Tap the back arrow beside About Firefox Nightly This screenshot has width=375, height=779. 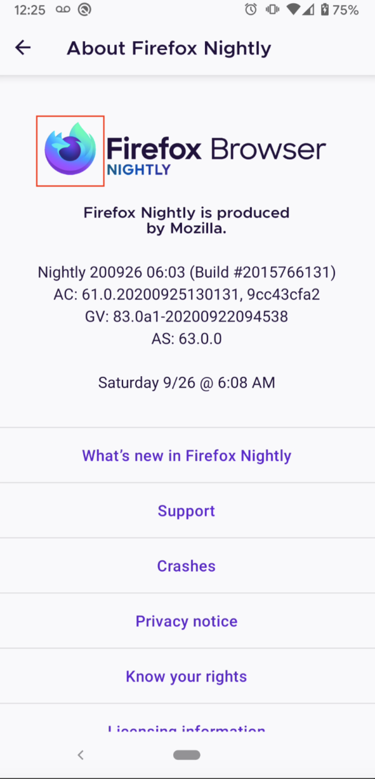pyautogui.click(x=22, y=47)
